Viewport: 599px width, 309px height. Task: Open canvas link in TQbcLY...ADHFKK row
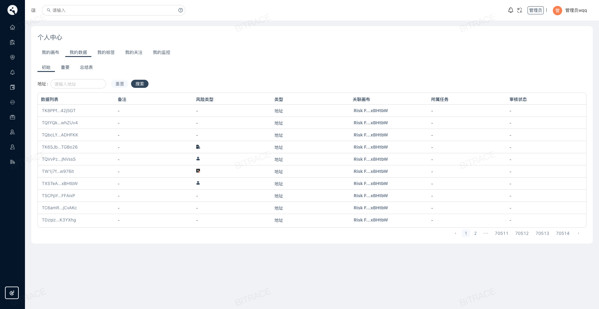click(371, 135)
